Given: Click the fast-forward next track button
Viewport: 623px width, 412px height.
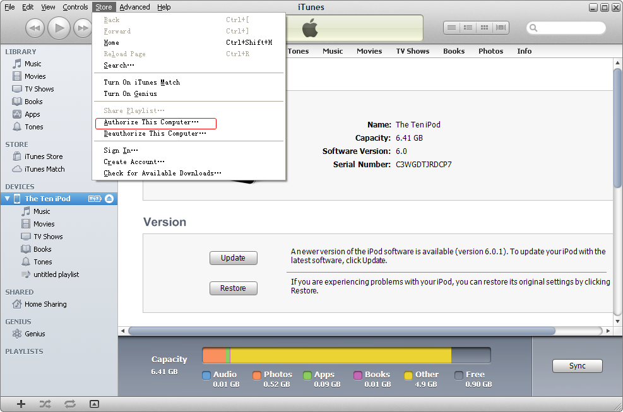Looking at the screenshot, I should tap(83, 28).
